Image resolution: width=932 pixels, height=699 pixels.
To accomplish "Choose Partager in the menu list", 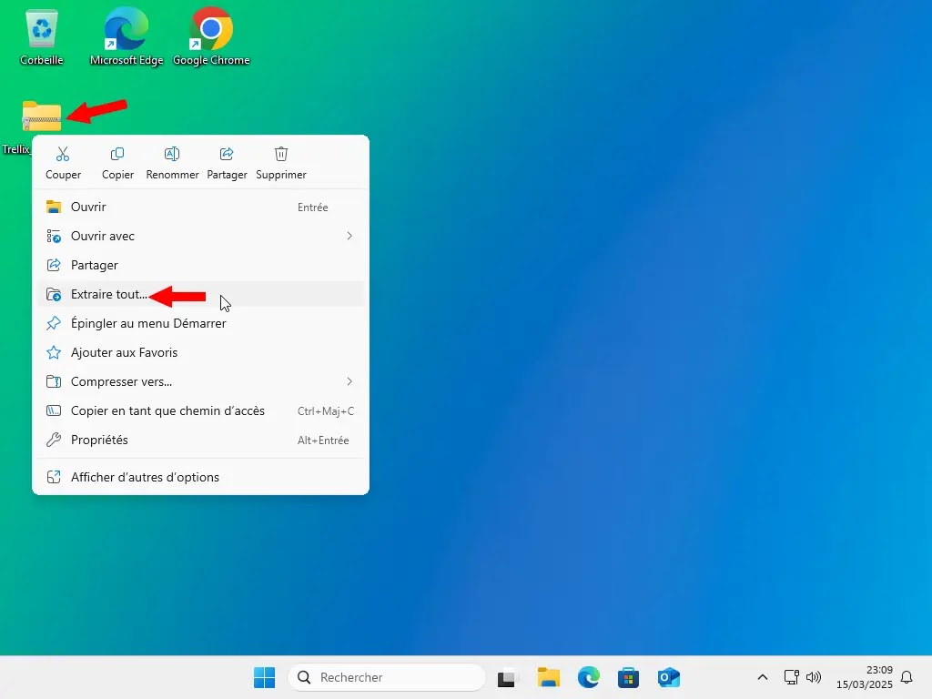I will [200, 265].
